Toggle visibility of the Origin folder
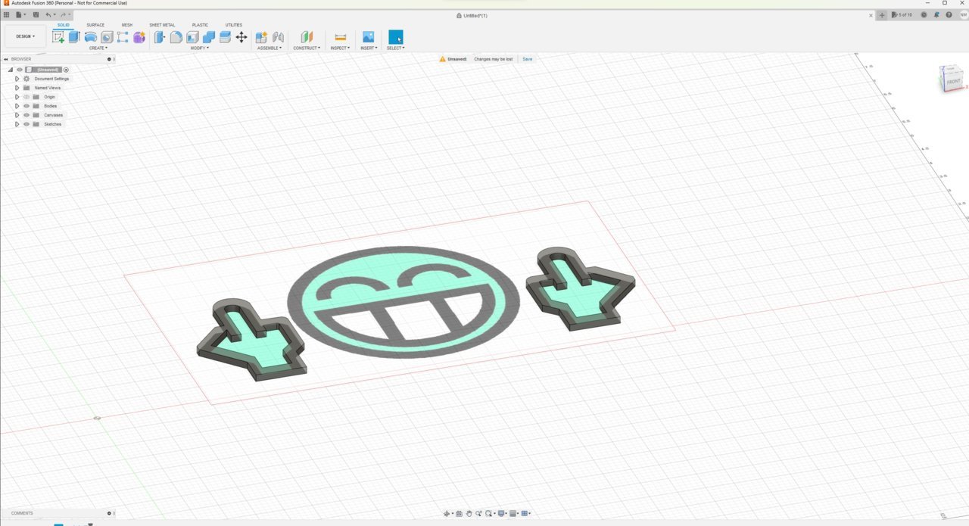This screenshot has width=969, height=526. coord(26,97)
